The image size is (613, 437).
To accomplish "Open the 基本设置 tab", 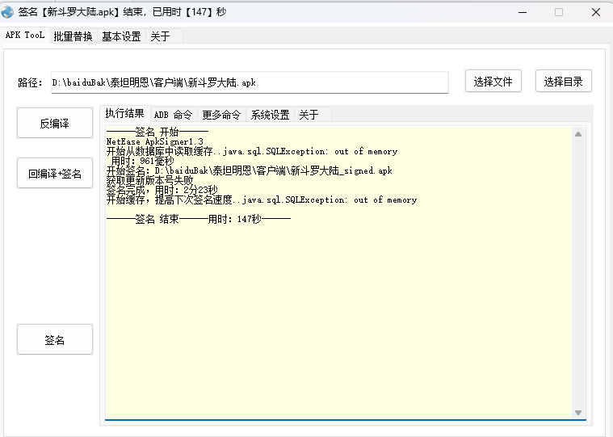I will [121, 36].
